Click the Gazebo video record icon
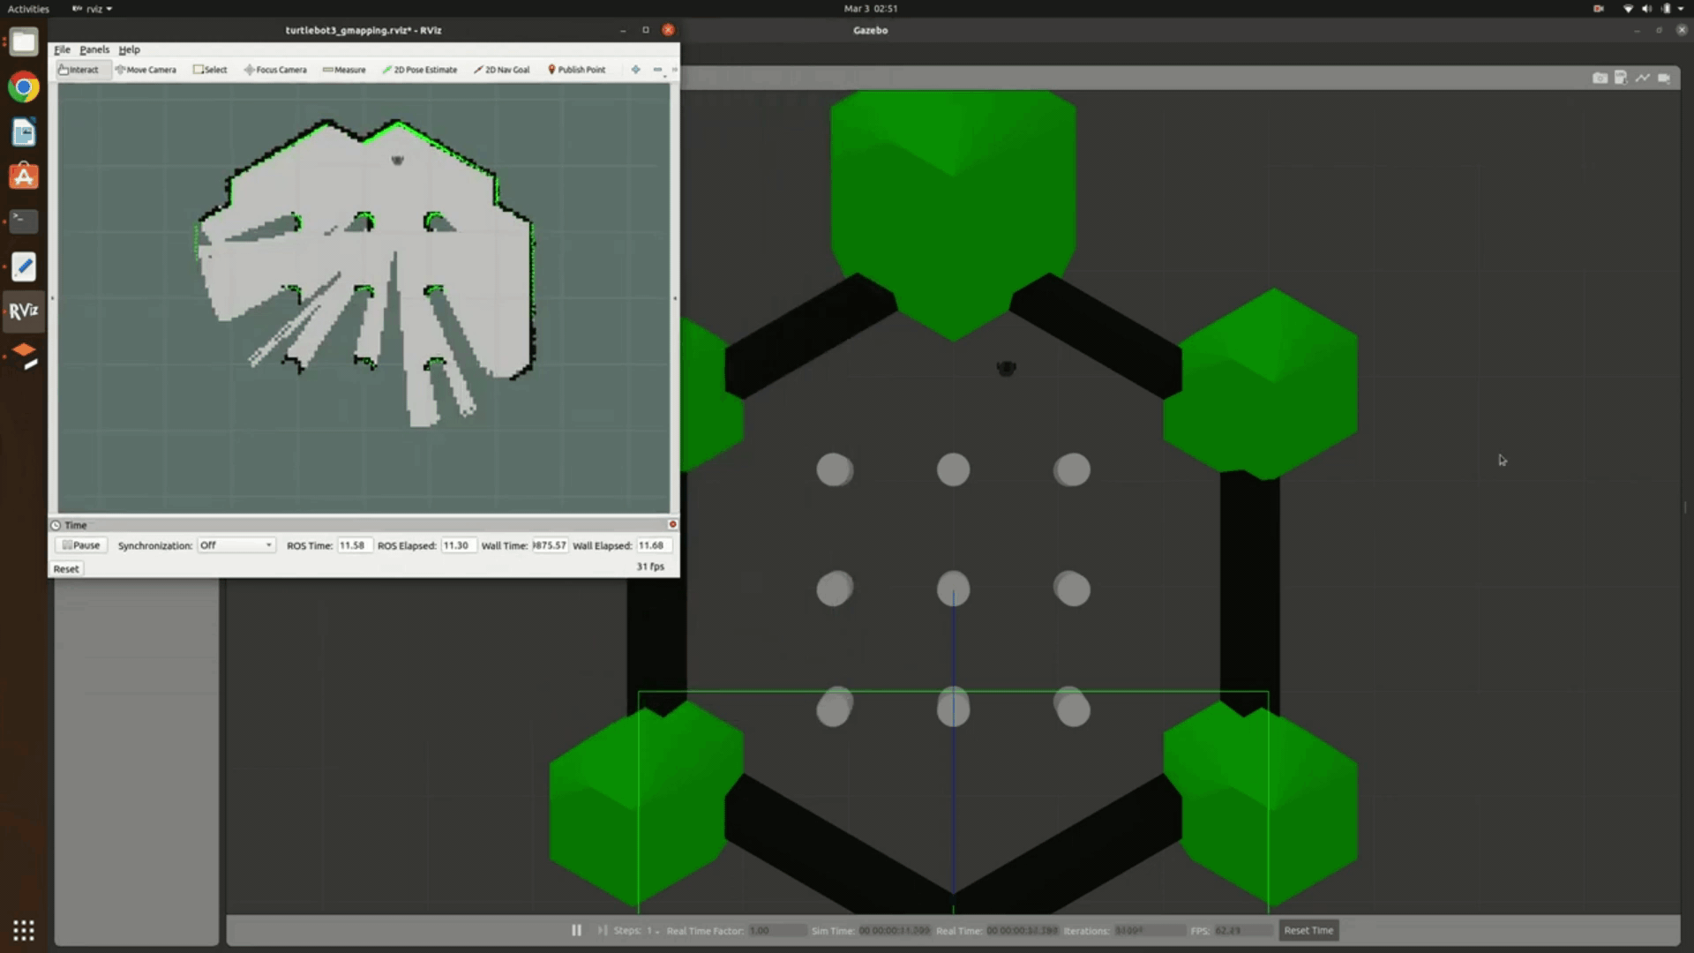 coord(1664,78)
